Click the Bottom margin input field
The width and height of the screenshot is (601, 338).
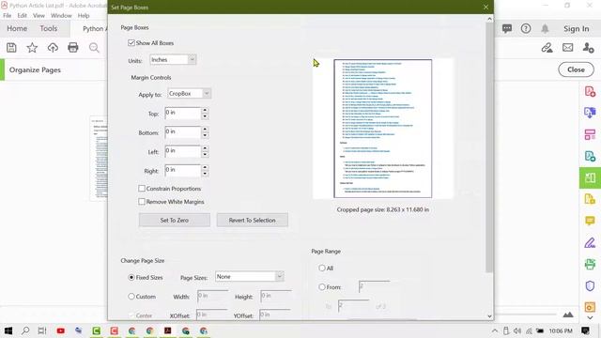coord(182,132)
